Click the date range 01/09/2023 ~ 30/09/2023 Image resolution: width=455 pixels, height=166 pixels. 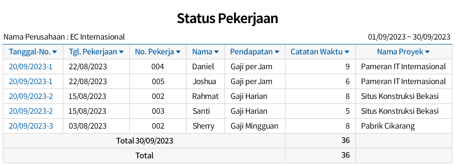[x=409, y=37]
